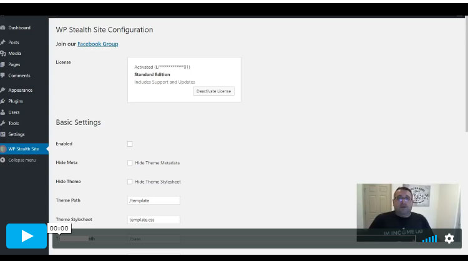Click the Basic Settings heading
This screenshot has width=468, height=261.
(78, 122)
